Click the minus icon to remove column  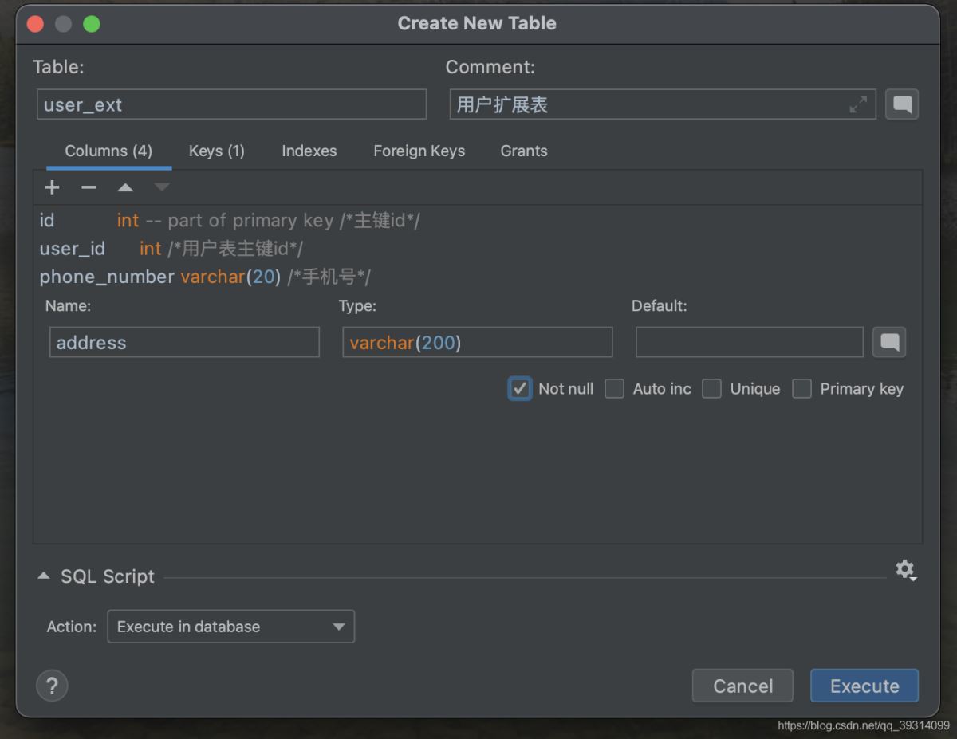point(89,187)
